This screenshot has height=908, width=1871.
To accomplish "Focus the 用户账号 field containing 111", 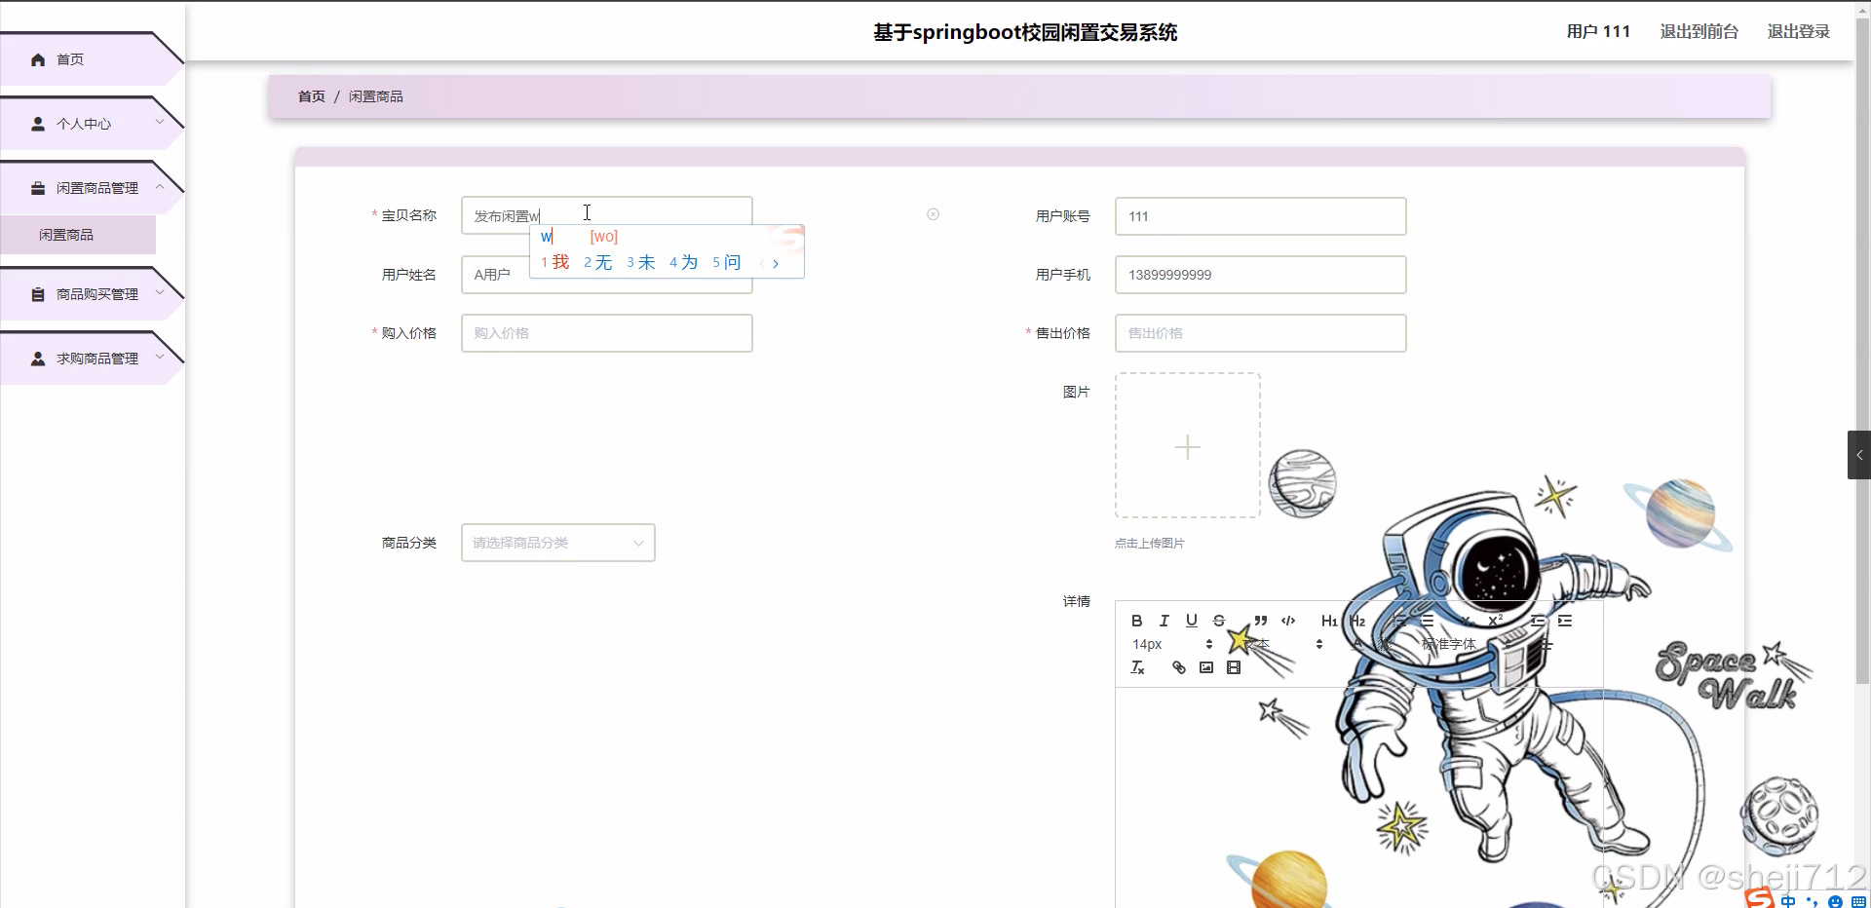I will (1261, 216).
